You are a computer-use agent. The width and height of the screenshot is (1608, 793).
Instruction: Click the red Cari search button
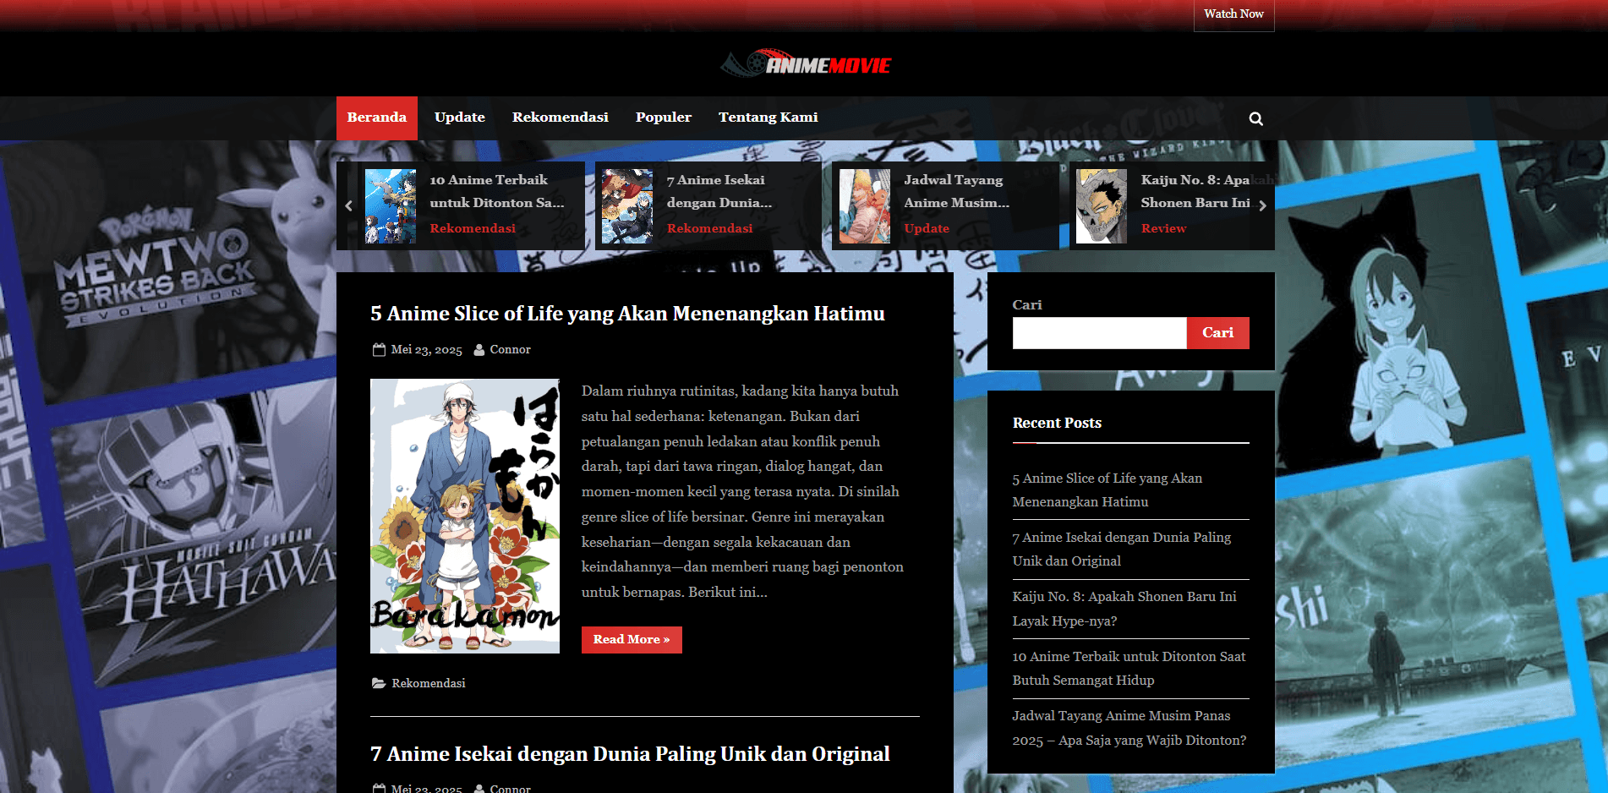click(x=1217, y=333)
